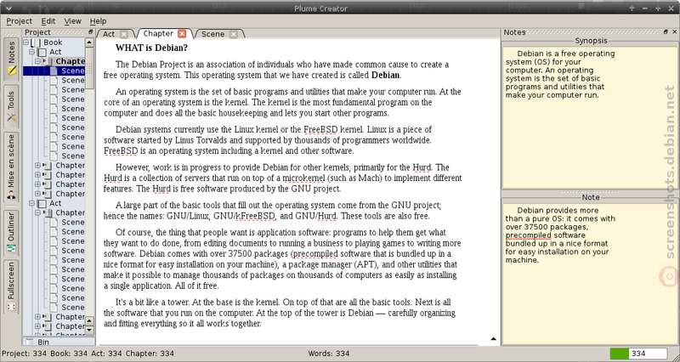Open the Outliner from the sidebar
The width and height of the screenshot is (680, 362).
coord(11,233)
